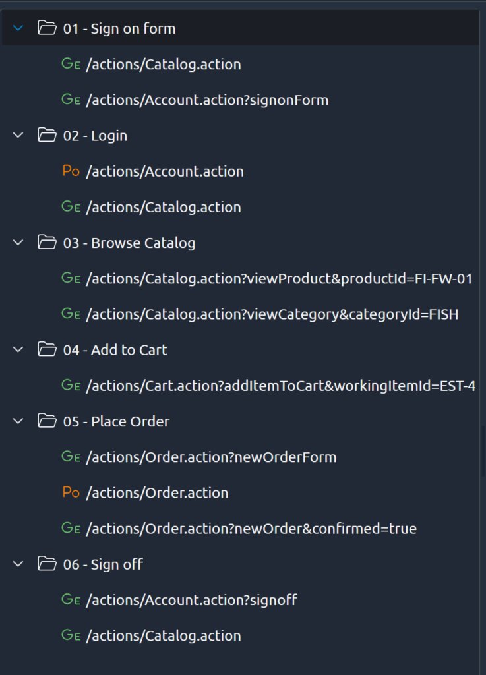Open the addItemToCart EST-4 request
The image size is (486, 675).
click(x=280, y=386)
